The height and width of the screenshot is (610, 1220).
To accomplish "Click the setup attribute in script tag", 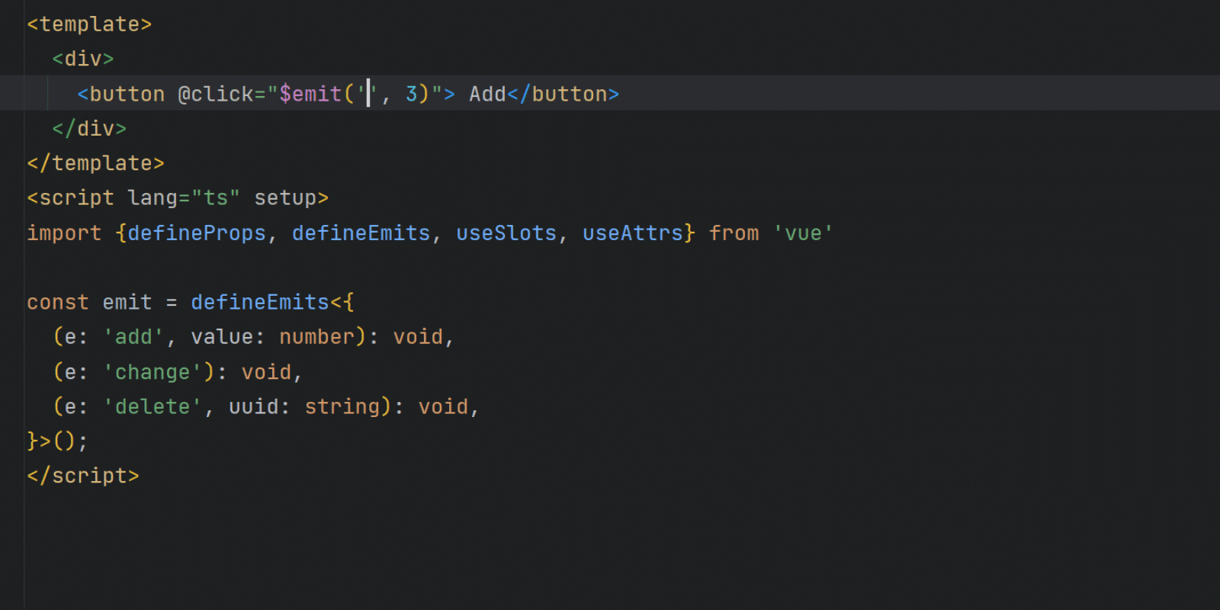I will (x=285, y=197).
